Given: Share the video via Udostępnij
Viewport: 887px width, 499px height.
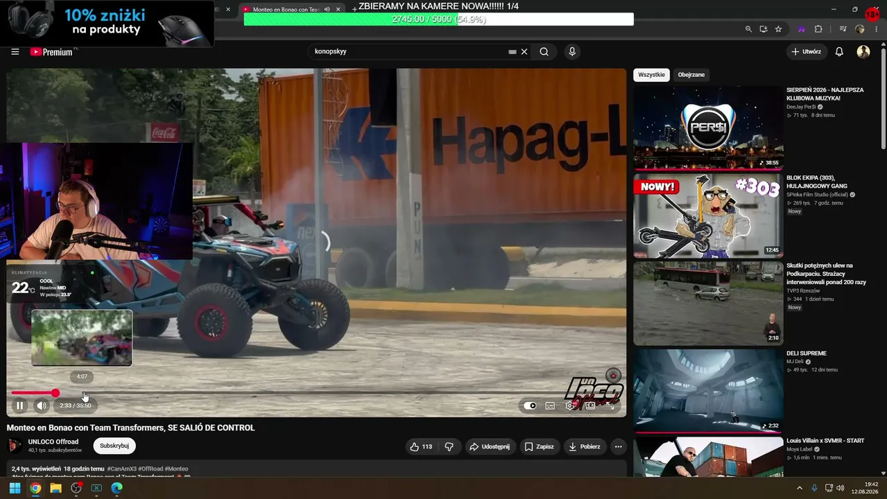Looking at the screenshot, I should 490,447.
